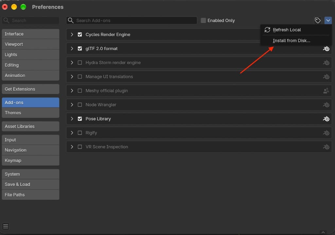335x235 pixels.
Task: Click community icon on Meshy official plugin row
Action: point(326,91)
